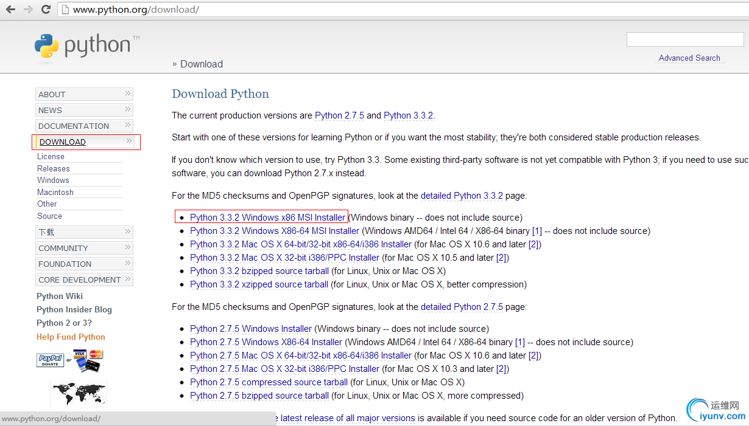Viewport: 749px width, 426px height.
Task: Expand the DOCUMENTATION chevron arrows
Action: click(x=128, y=125)
